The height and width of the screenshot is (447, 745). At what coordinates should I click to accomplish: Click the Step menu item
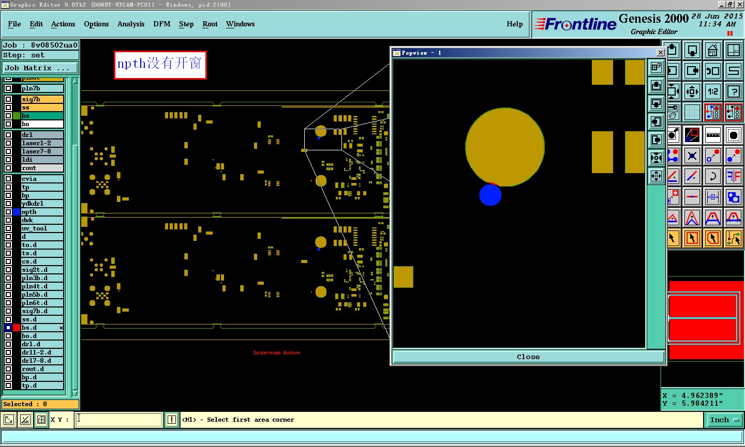186,24
